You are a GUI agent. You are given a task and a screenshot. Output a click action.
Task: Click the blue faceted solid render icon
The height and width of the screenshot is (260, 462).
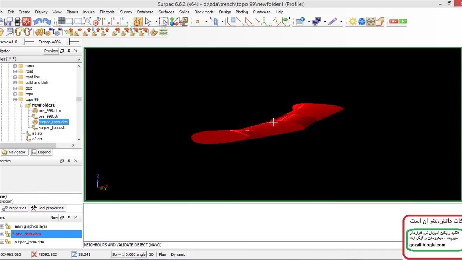point(362,22)
